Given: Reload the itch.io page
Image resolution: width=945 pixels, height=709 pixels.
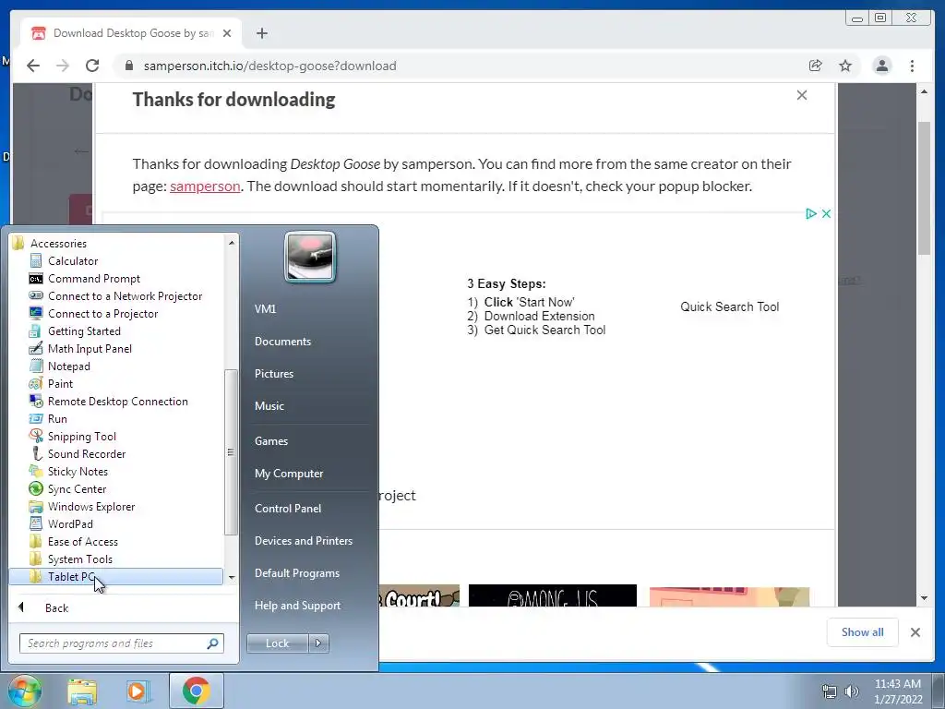Looking at the screenshot, I should (x=92, y=66).
